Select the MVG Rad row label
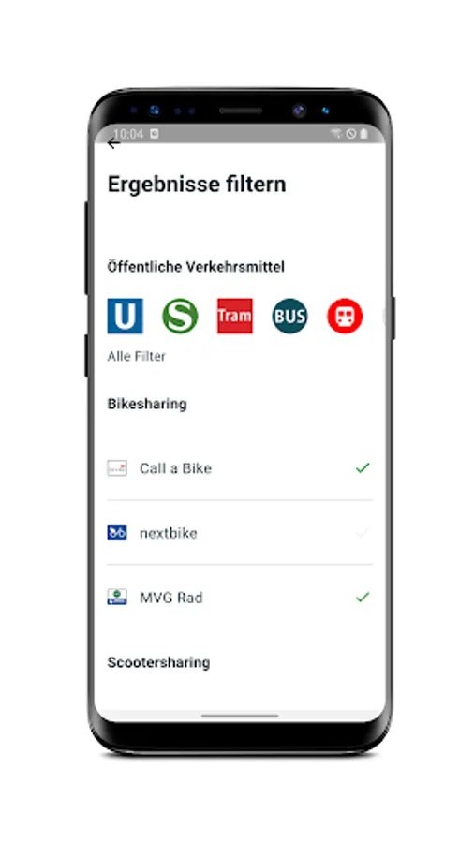 (171, 598)
